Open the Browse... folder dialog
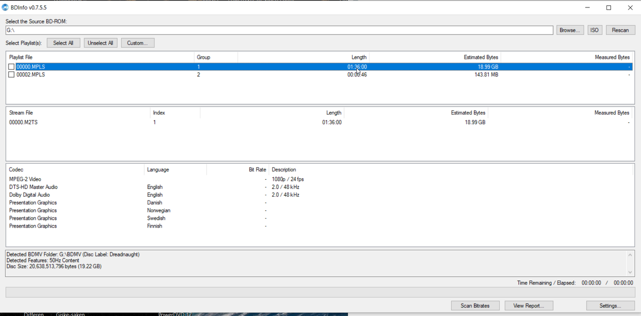The height and width of the screenshot is (316, 641). coord(570,30)
